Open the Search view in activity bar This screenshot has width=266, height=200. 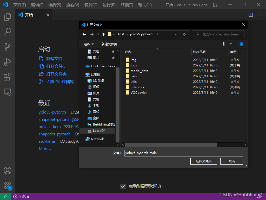click(x=7, y=32)
